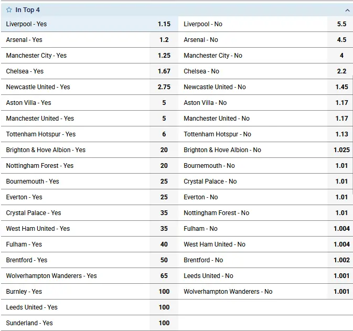Select Brentford - Yes at odds 50
Image resolution: width=353 pixels, height=331 pixels.
pos(89,260)
